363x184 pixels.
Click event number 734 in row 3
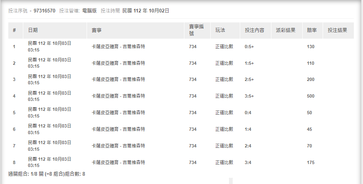tap(193, 79)
